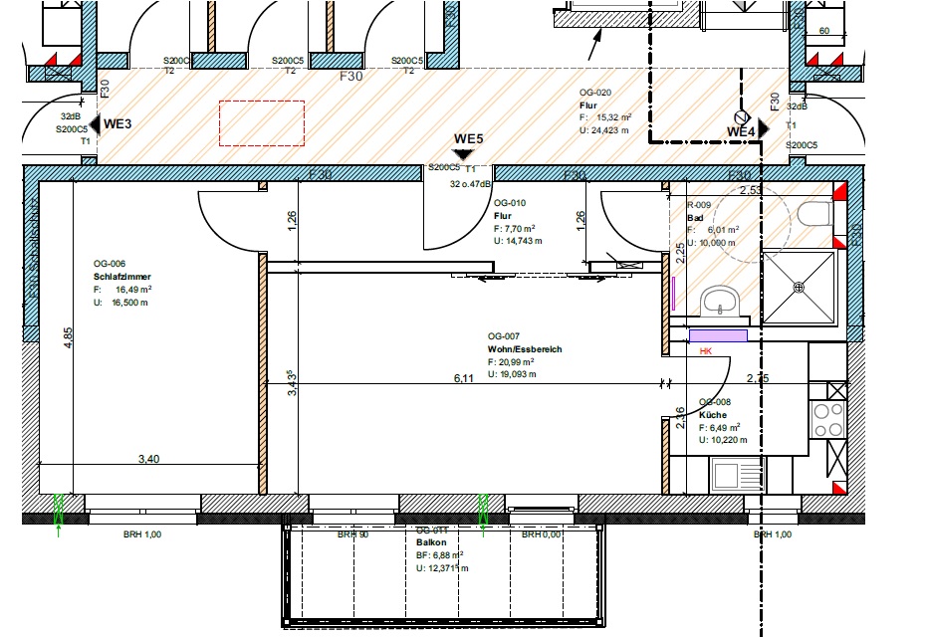Image resolution: width=927 pixels, height=637 pixels.
Task: Click the 4,85 bedroom height dimension
Action: tap(68, 338)
